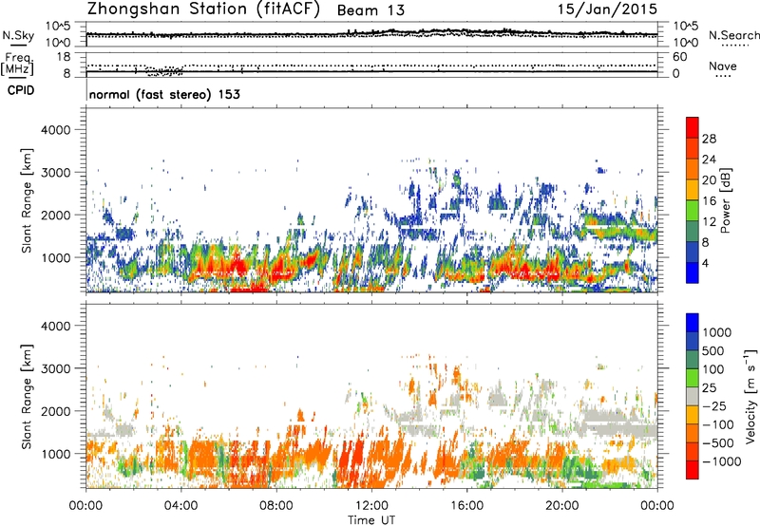The width and height of the screenshot is (760, 526).
Task: Click the 'N.Search' legend label
Action: [x=733, y=35]
